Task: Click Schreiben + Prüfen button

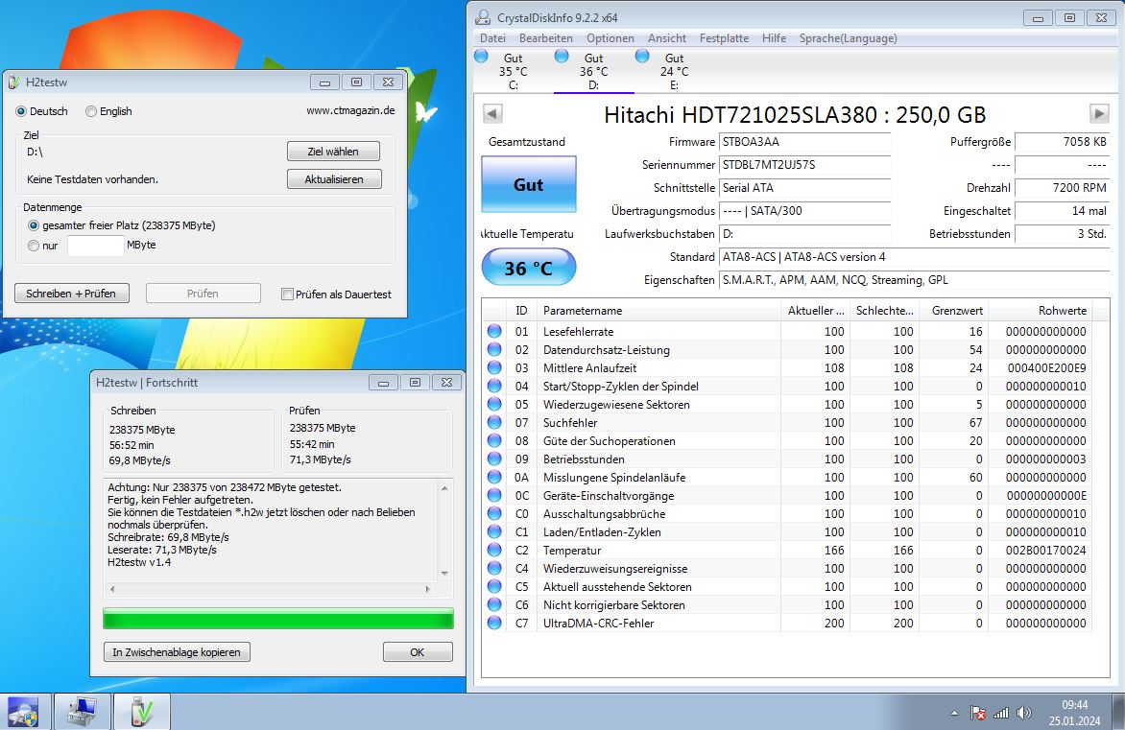Action: click(x=71, y=294)
